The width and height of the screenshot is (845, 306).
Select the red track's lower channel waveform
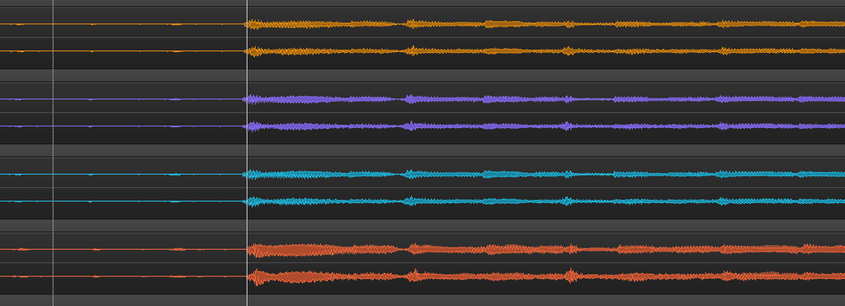coord(546,276)
